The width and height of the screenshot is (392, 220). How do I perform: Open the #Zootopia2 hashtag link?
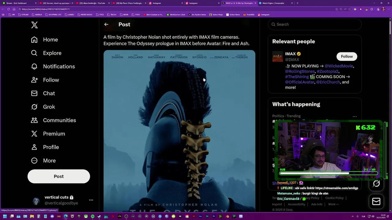(x=327, y=71)
